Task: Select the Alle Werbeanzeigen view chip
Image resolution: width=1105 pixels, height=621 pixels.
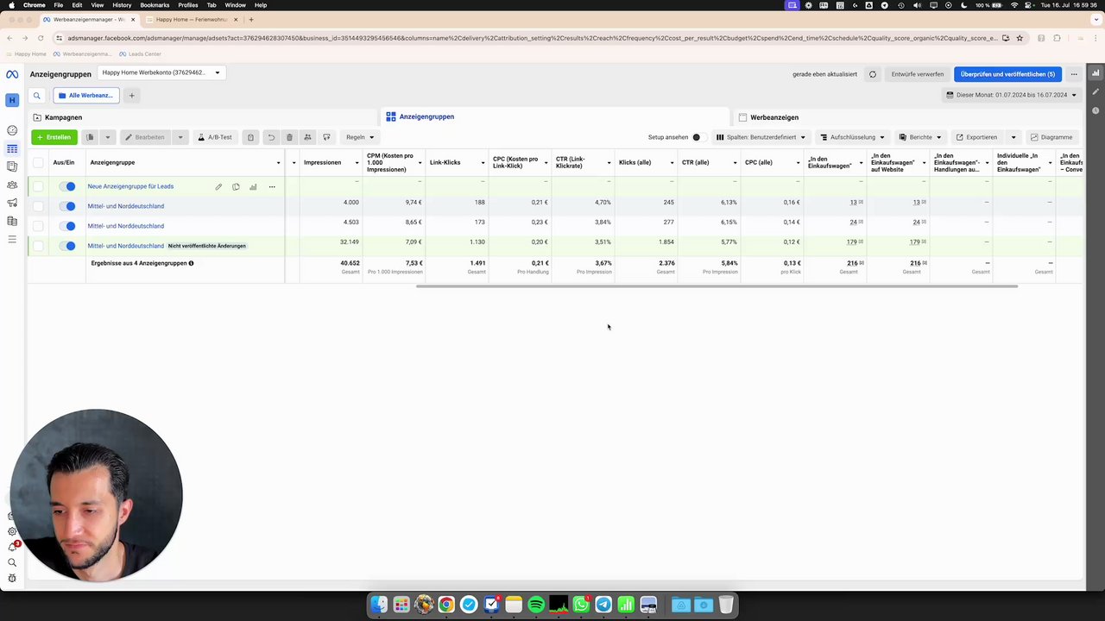Action: (85, 96)
